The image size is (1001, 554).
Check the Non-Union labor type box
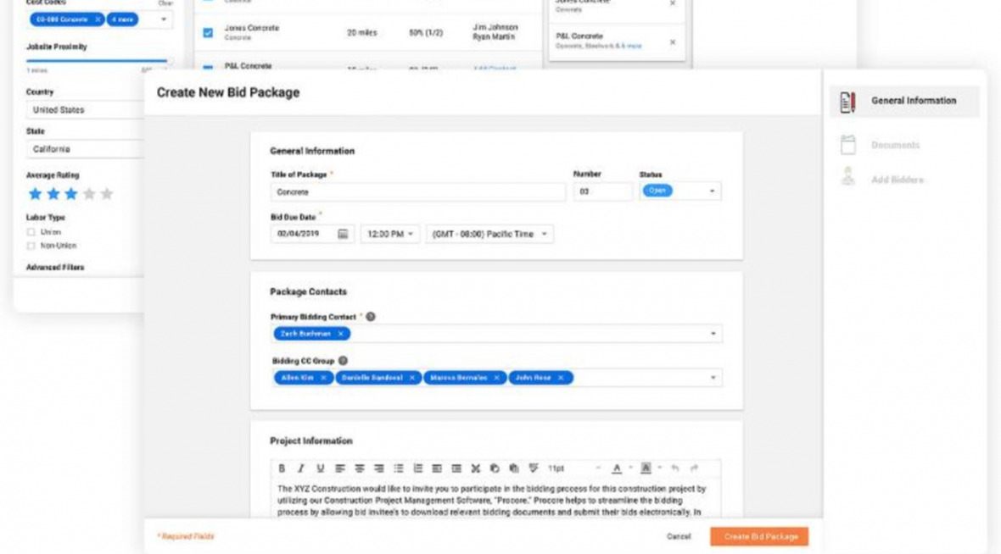[x=31, y=245]
